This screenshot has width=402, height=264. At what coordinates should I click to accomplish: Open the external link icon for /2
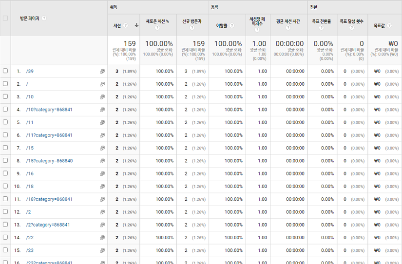[102, 212]
